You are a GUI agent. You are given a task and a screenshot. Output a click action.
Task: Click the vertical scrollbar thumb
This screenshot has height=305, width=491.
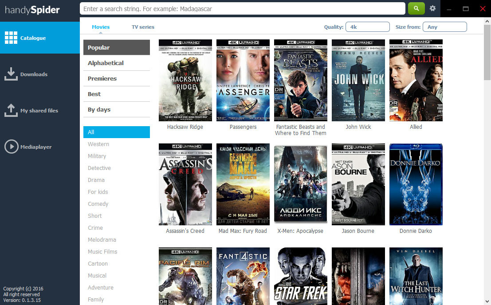click(x=487, y=53)
